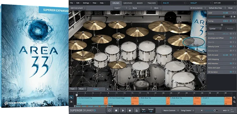Open the Block menu button
This screenshot has height=114, width=237.
coord(82,89)
